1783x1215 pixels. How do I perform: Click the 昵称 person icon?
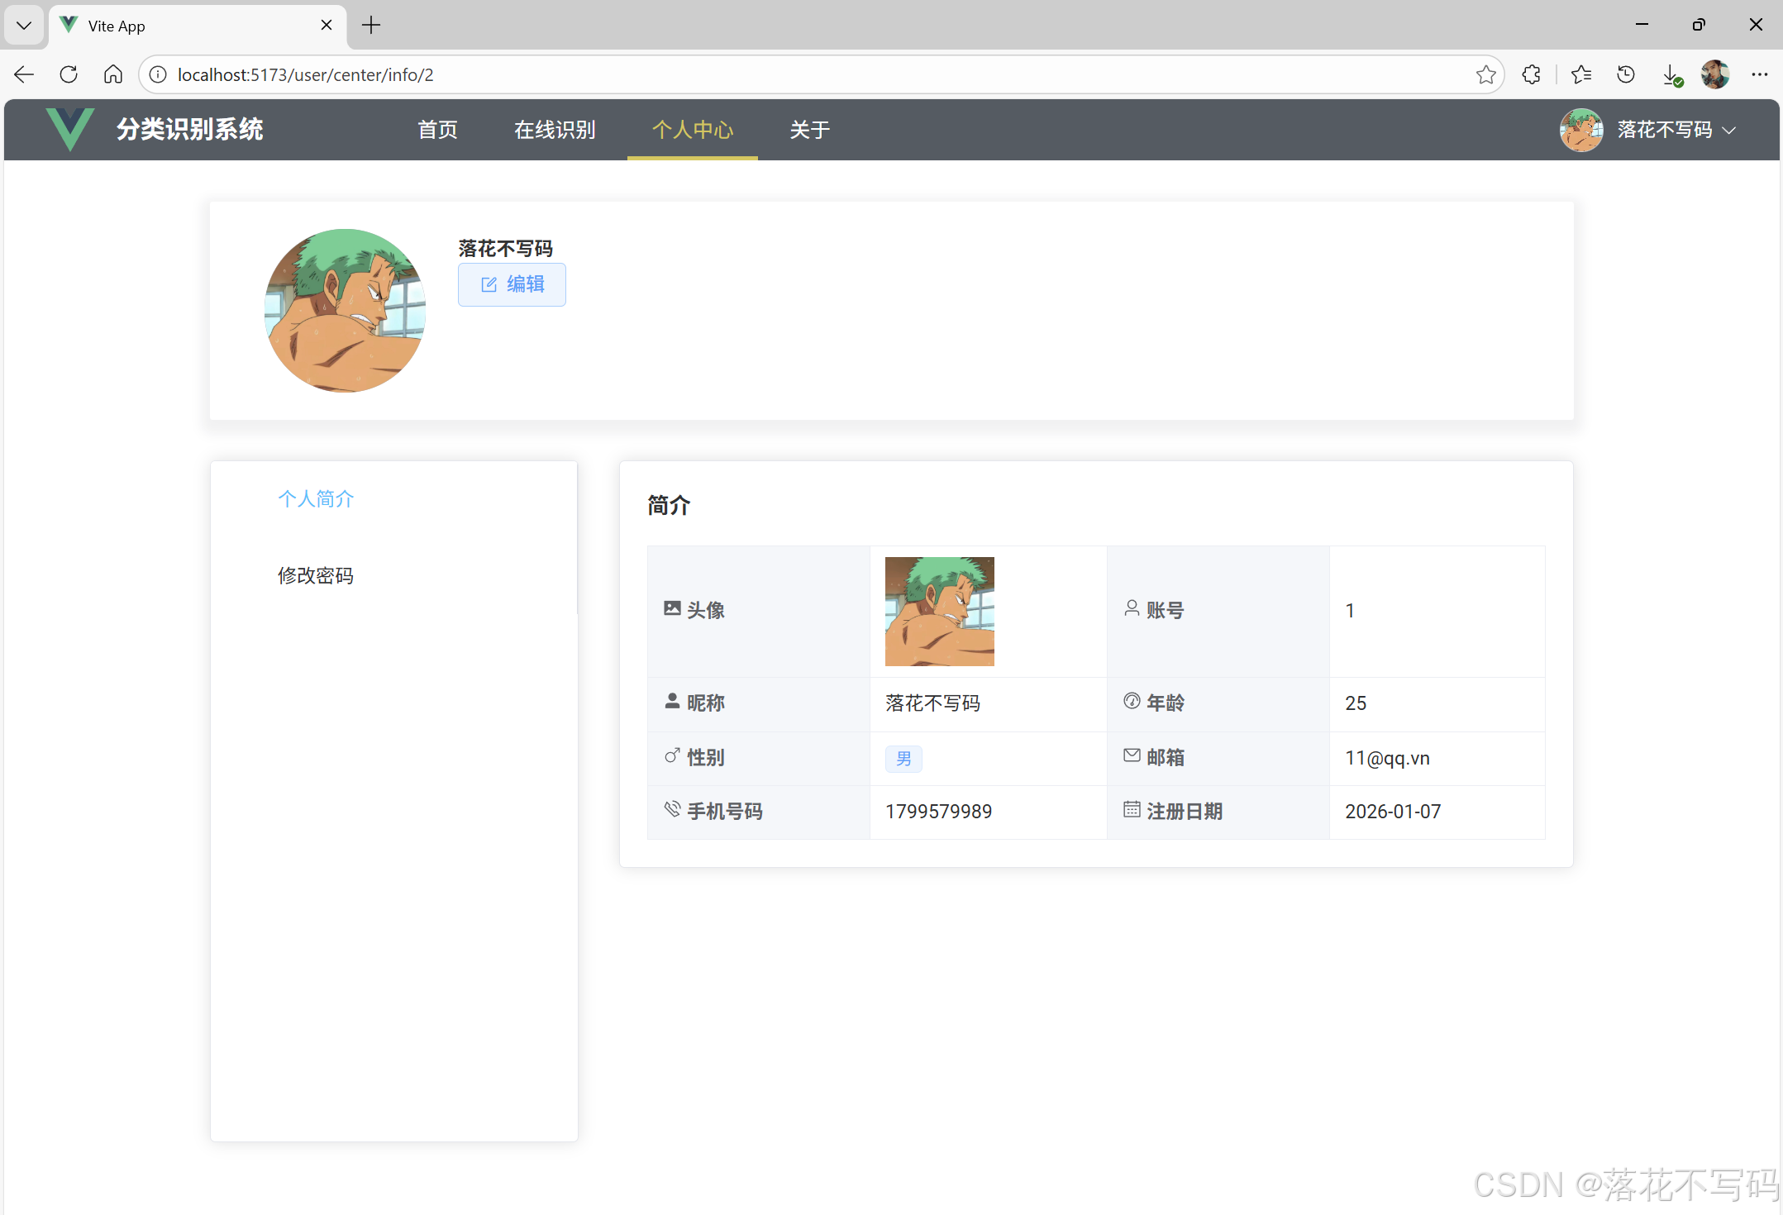pyautogui.click(x=672, y=701)
